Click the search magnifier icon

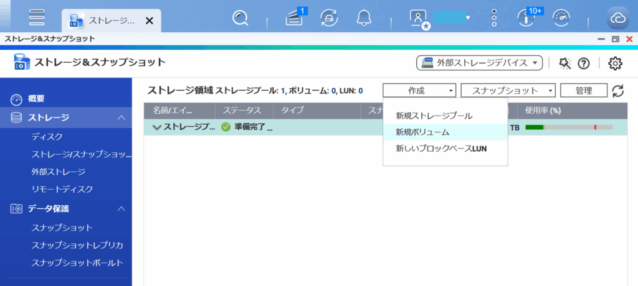pyautogui.click(x=240, y=18)
